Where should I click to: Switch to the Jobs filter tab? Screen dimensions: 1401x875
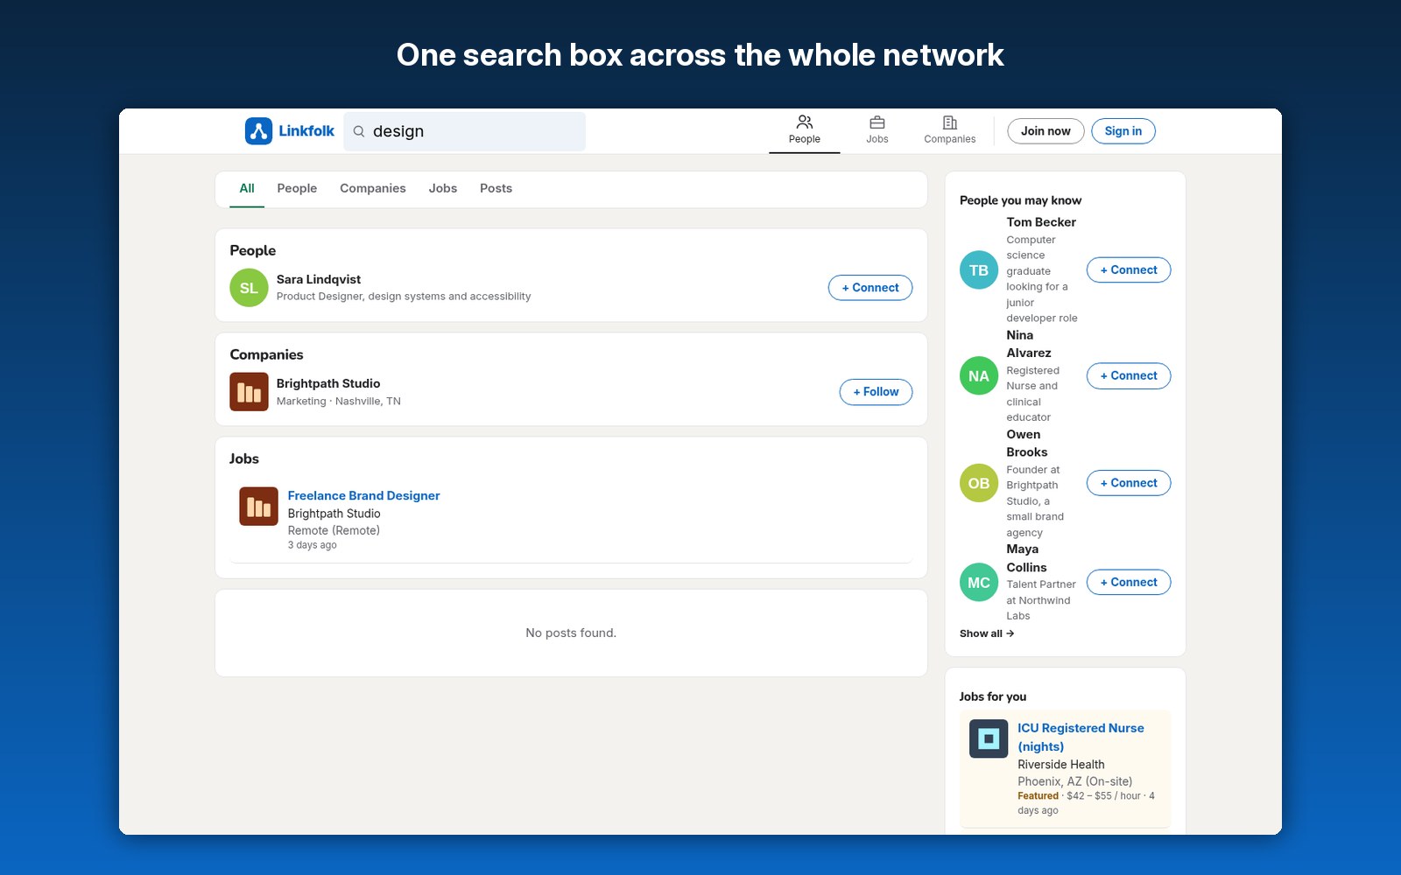tap(443, 188)
